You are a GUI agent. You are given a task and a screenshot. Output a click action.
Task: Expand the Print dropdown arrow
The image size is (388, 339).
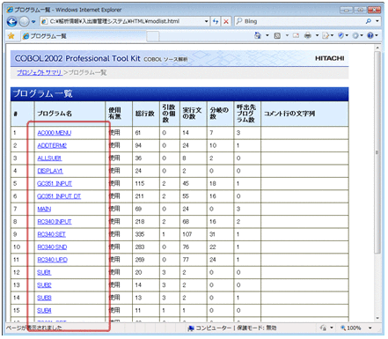pos(317,36)
